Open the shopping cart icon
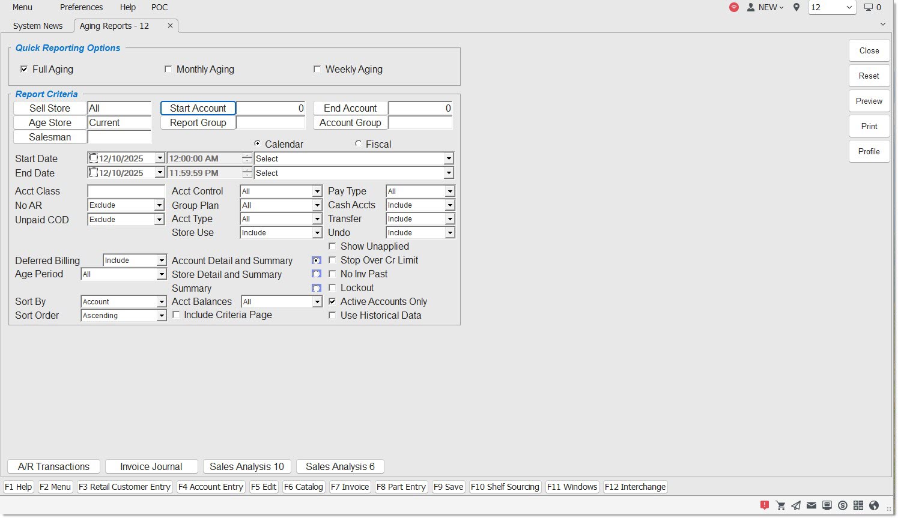The height and width of the screenshot is (518, 898). point(780,505)
